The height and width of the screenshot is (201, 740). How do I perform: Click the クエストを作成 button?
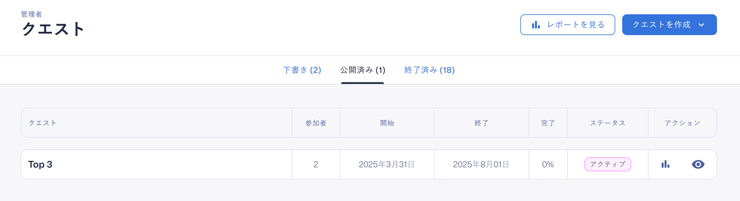tap(669, 25)
